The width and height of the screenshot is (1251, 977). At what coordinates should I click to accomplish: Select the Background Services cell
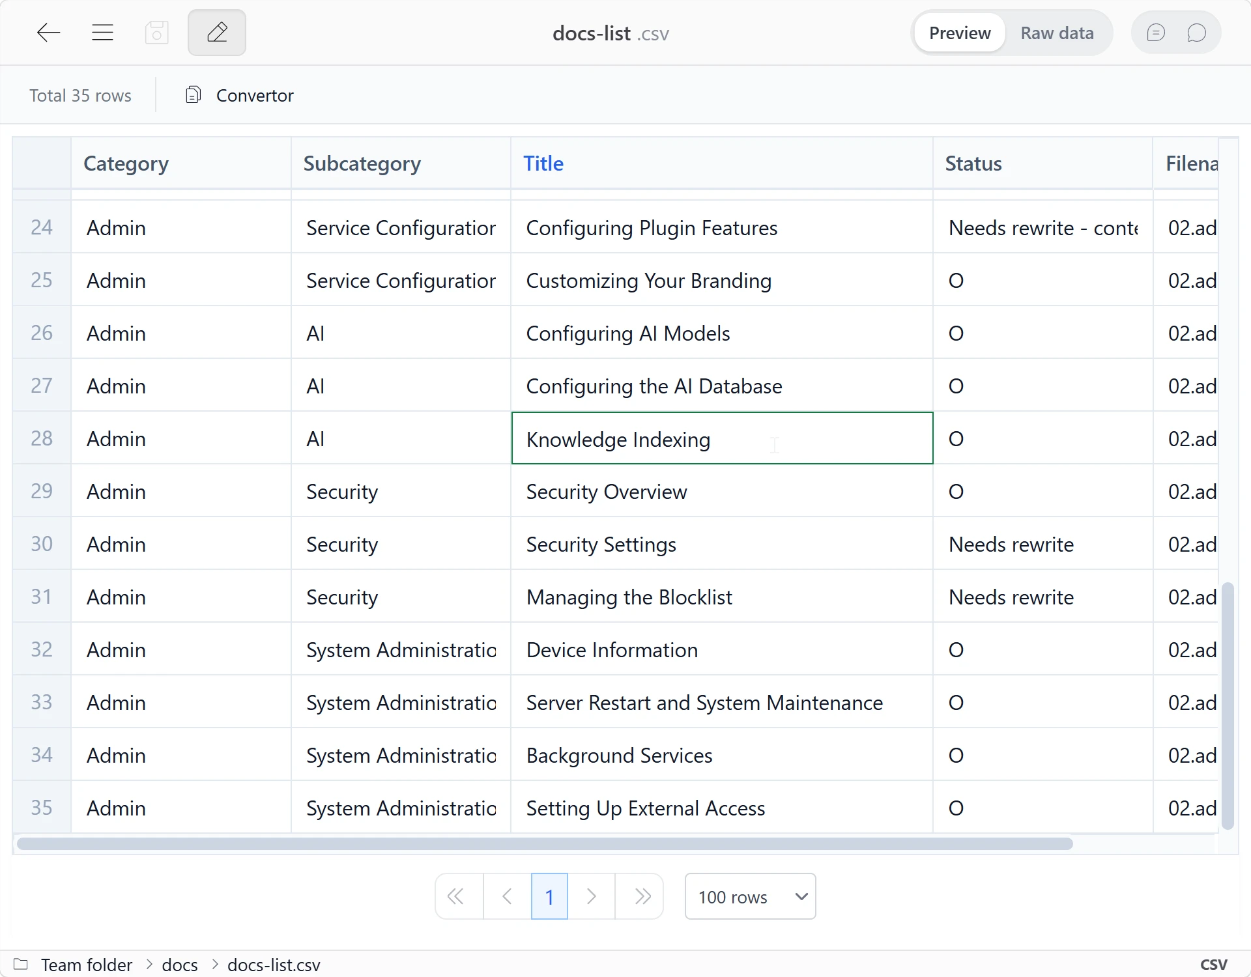[722, 755]
